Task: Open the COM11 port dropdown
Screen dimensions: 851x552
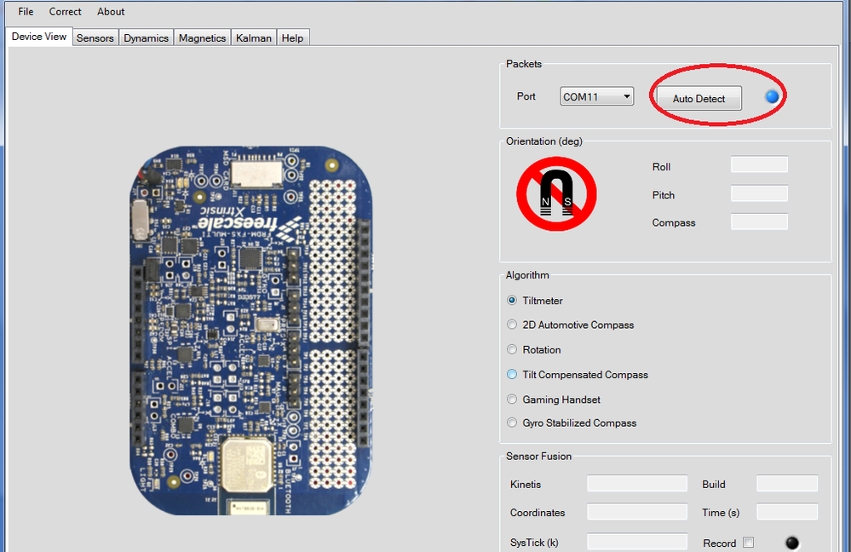Action: click(596, 96)
